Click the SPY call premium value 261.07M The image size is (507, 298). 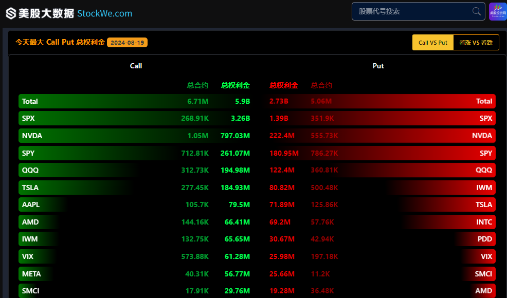(x=235, y=153)
